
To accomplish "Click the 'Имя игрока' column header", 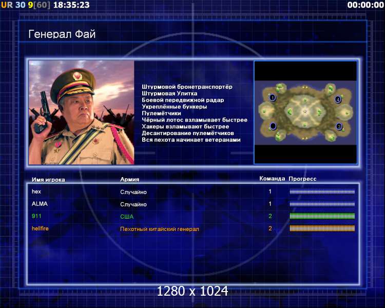I will click(48, 180).
